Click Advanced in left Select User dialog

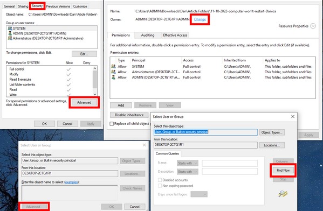click(x=33, y=207)
